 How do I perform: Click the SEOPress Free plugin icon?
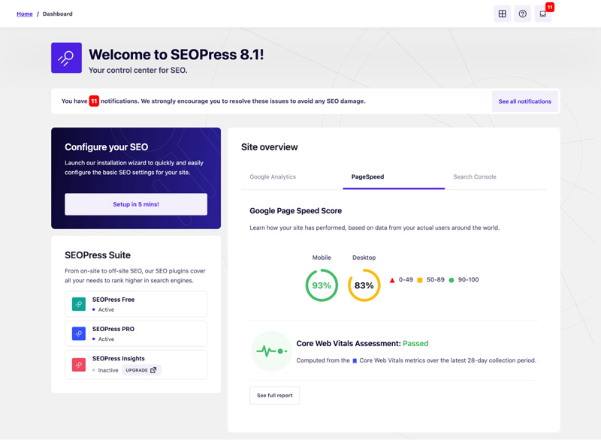click(x=79, y=304)
